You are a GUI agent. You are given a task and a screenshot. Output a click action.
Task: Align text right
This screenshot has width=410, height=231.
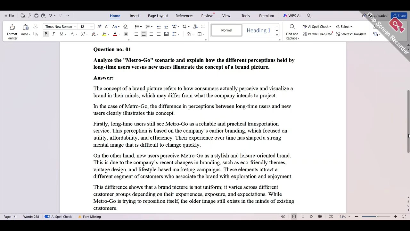[x=151, y=34]
